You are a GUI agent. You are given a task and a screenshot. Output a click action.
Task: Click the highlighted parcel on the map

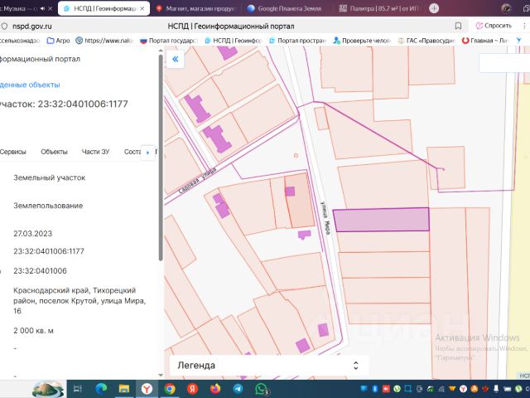click(x=382, y=220)
